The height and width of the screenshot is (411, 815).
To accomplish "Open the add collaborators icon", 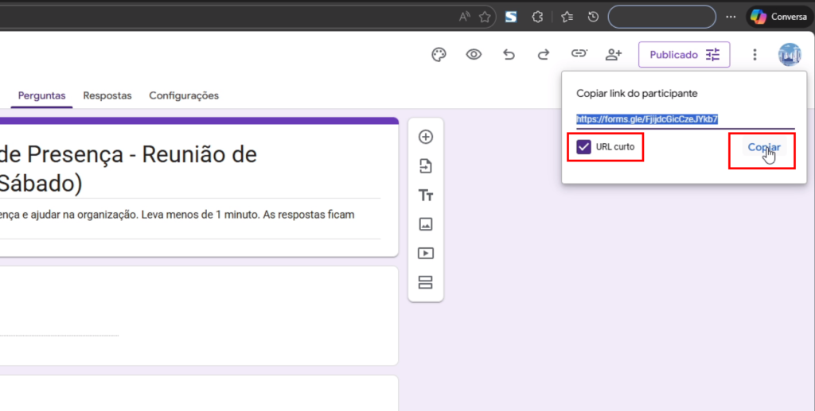I will [613, 55].
